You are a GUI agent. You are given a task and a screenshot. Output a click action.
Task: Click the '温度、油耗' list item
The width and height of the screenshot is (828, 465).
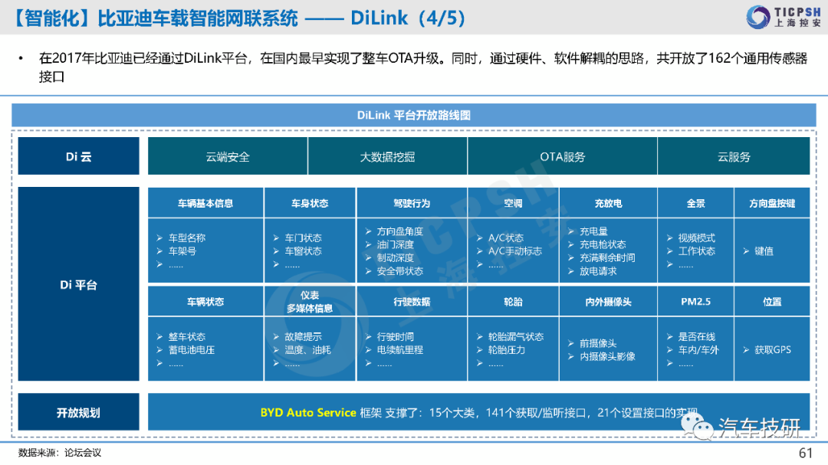click(x=308, y=350)
